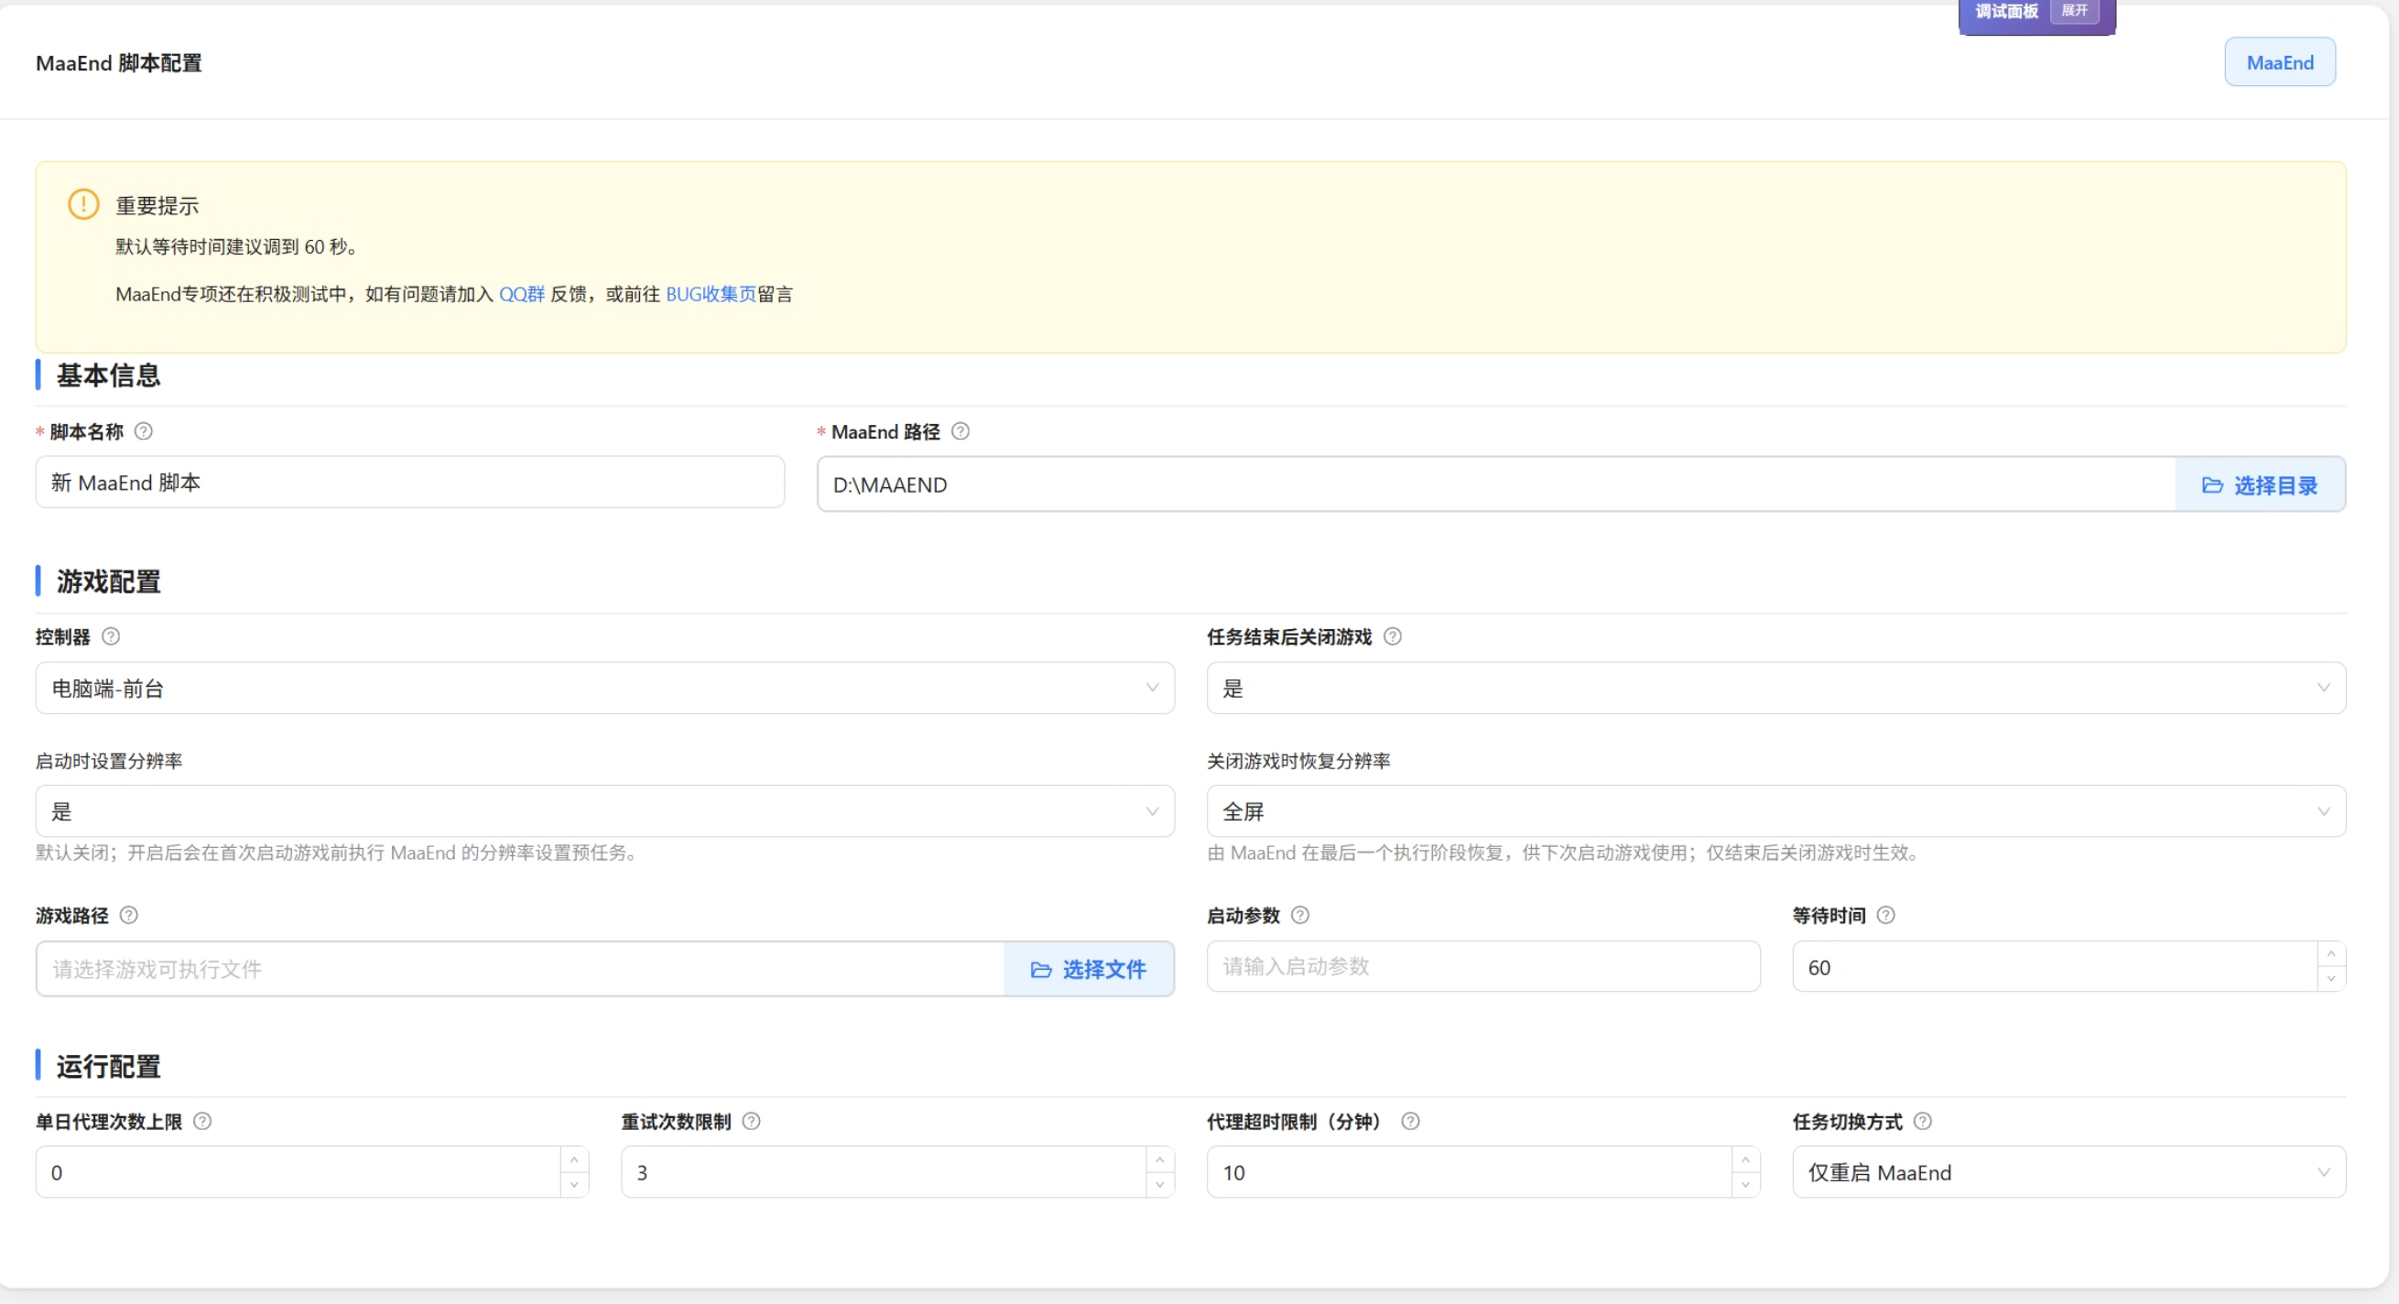The image size is (2399, 1304).
Task: Click the 选择文件 button
Action: tap(1089, 970)
